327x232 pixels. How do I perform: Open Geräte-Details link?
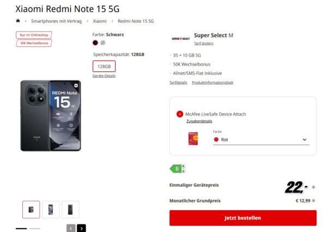[103, 76]
